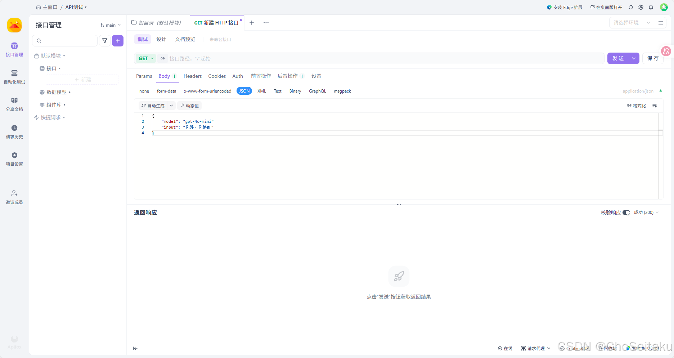The image size is (674, 358).
Task: Select the form-data body type
Action: 167,91
